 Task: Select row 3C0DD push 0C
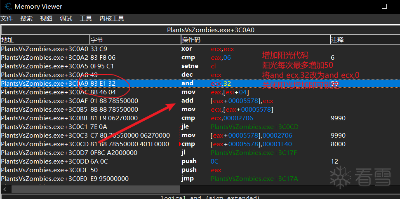[200, 161]
